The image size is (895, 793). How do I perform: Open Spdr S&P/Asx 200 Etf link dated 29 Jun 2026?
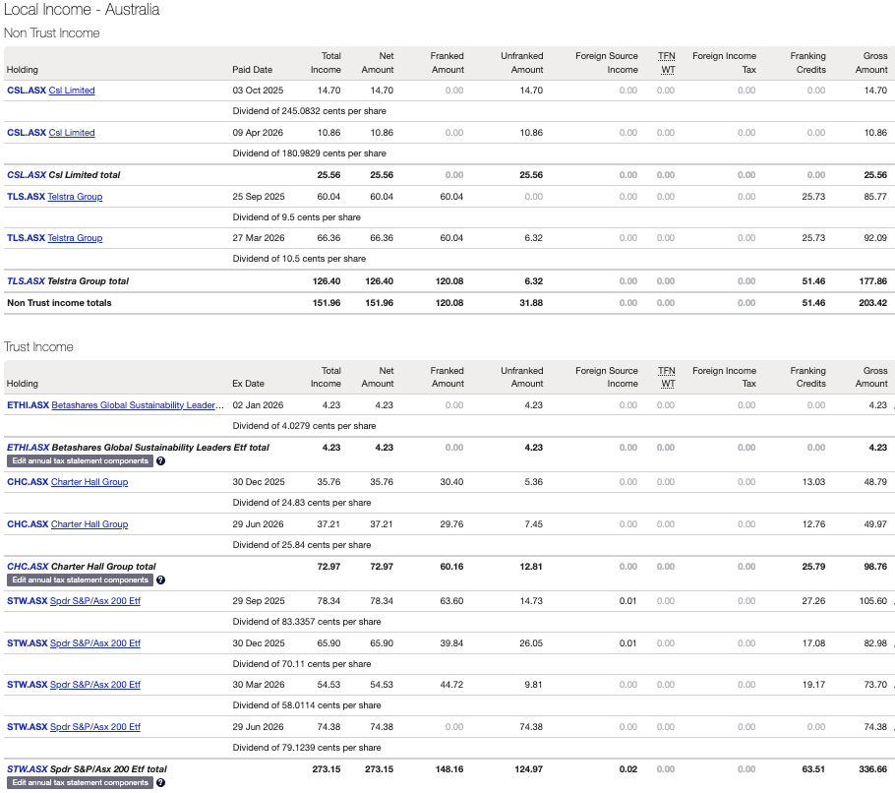[x=95, y=727]
